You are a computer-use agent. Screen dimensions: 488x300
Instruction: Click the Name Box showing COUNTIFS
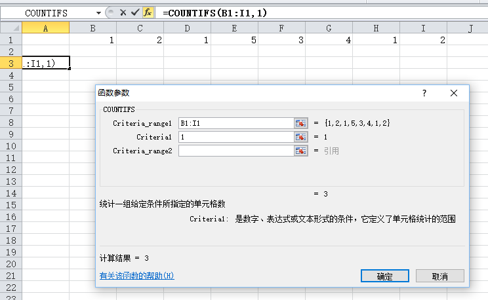pyautogui.click(x=47, y=13)
